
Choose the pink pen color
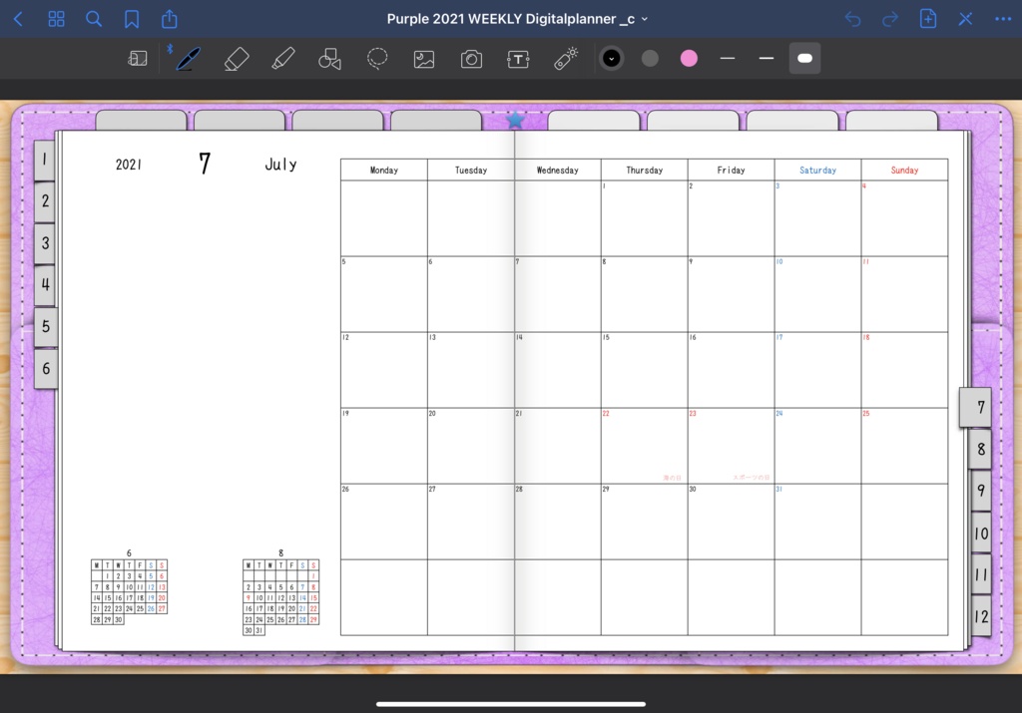689,59
